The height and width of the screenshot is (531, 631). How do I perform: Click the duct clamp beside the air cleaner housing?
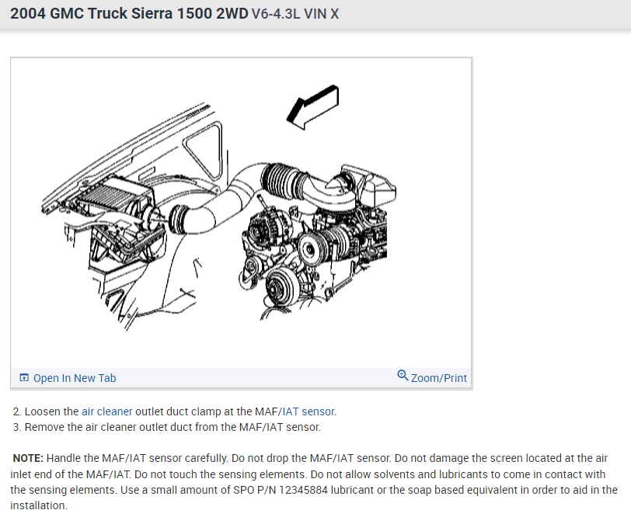[176, 219]
